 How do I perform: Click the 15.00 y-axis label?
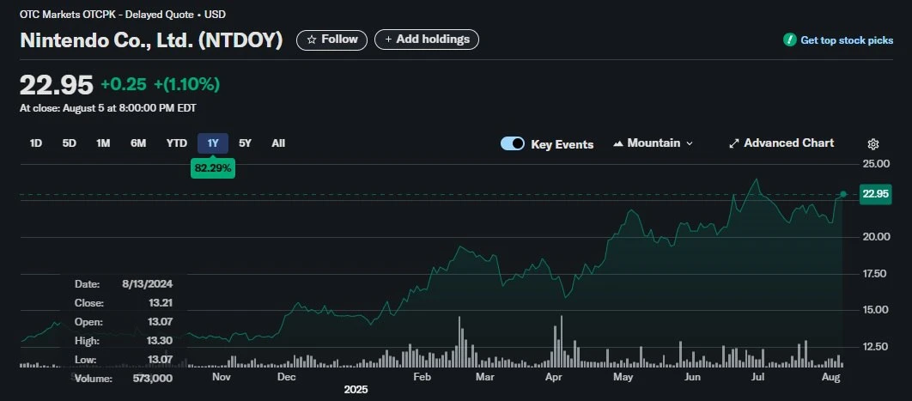tap(875, 310)
